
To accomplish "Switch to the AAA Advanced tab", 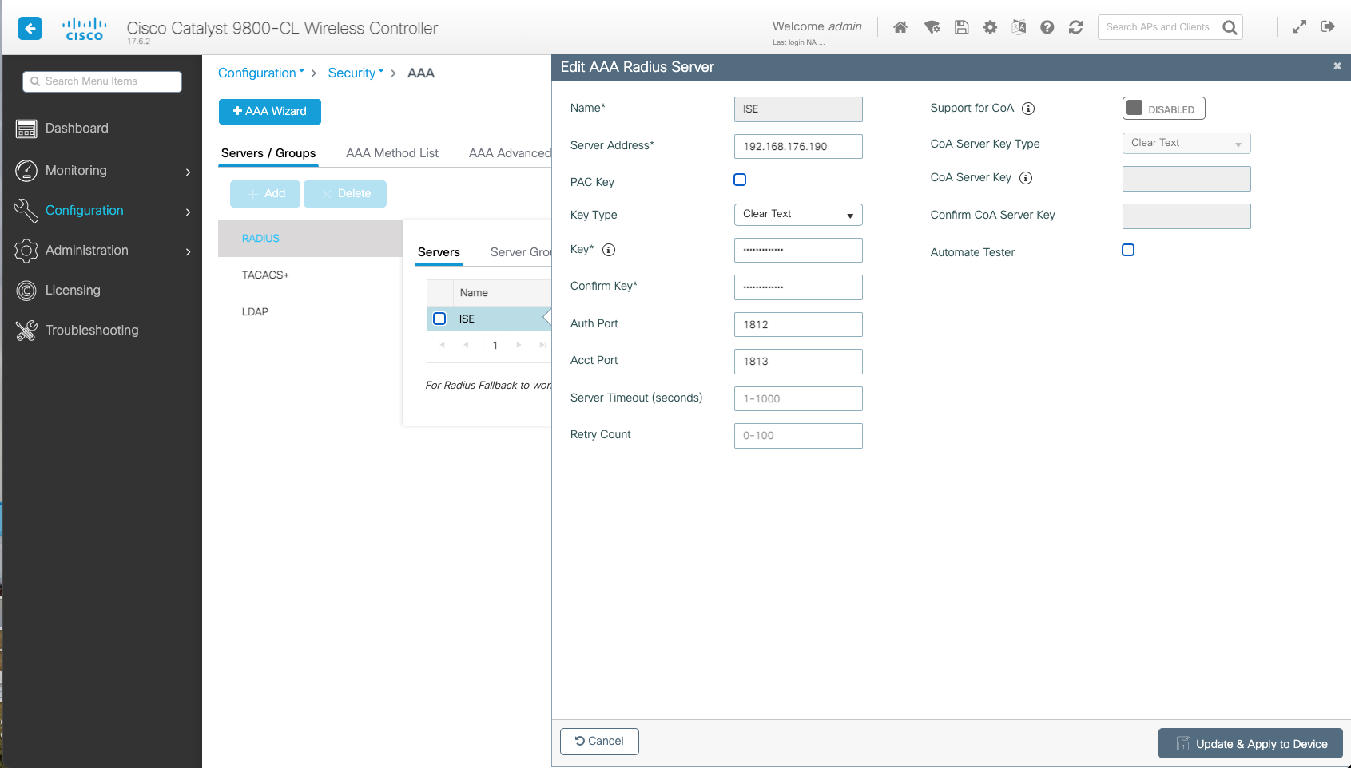I will pyautogui.click(x=510, y=153).
